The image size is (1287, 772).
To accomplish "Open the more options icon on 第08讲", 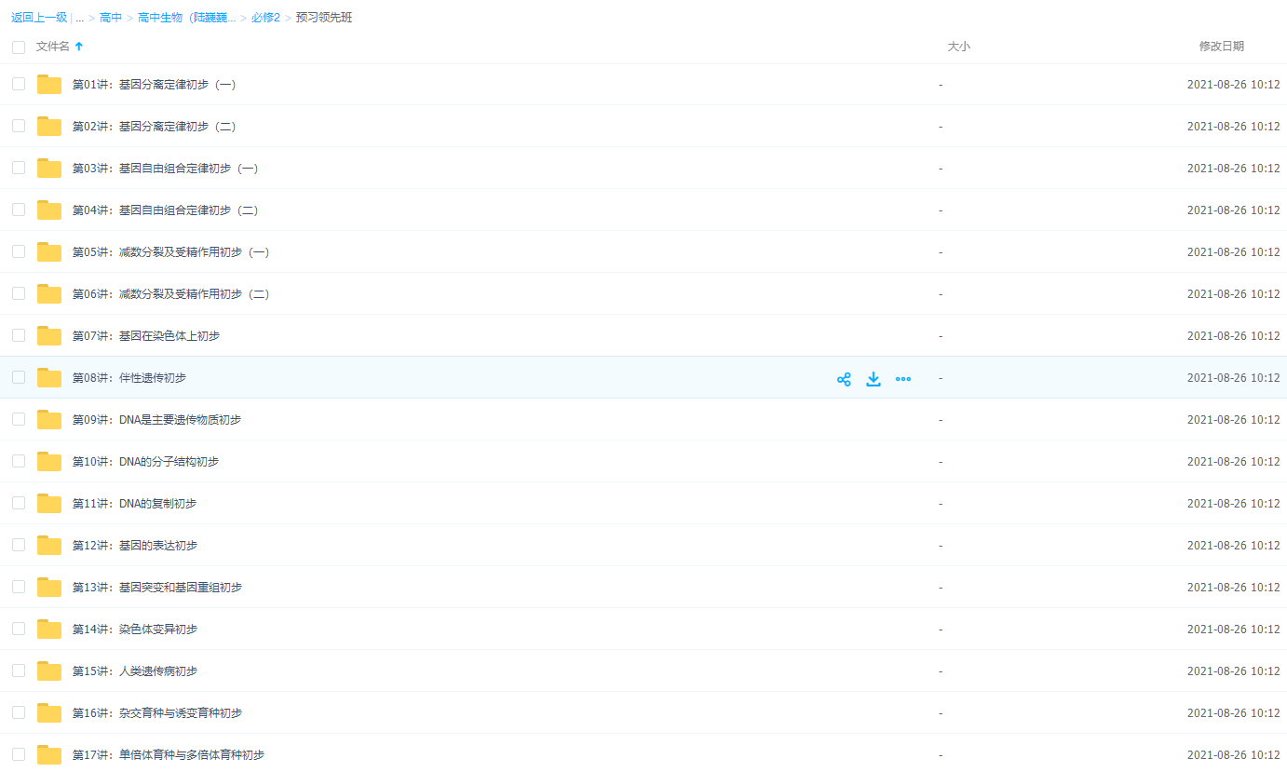I will pyautogui.click(x=903, y=379).
